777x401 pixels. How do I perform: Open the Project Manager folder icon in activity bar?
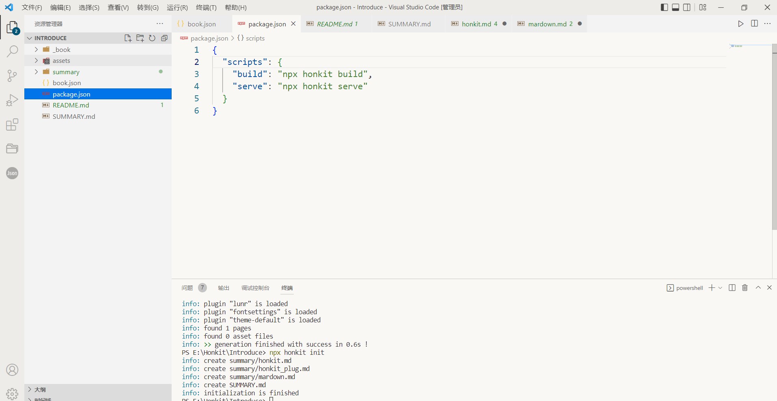click(12, 148)
